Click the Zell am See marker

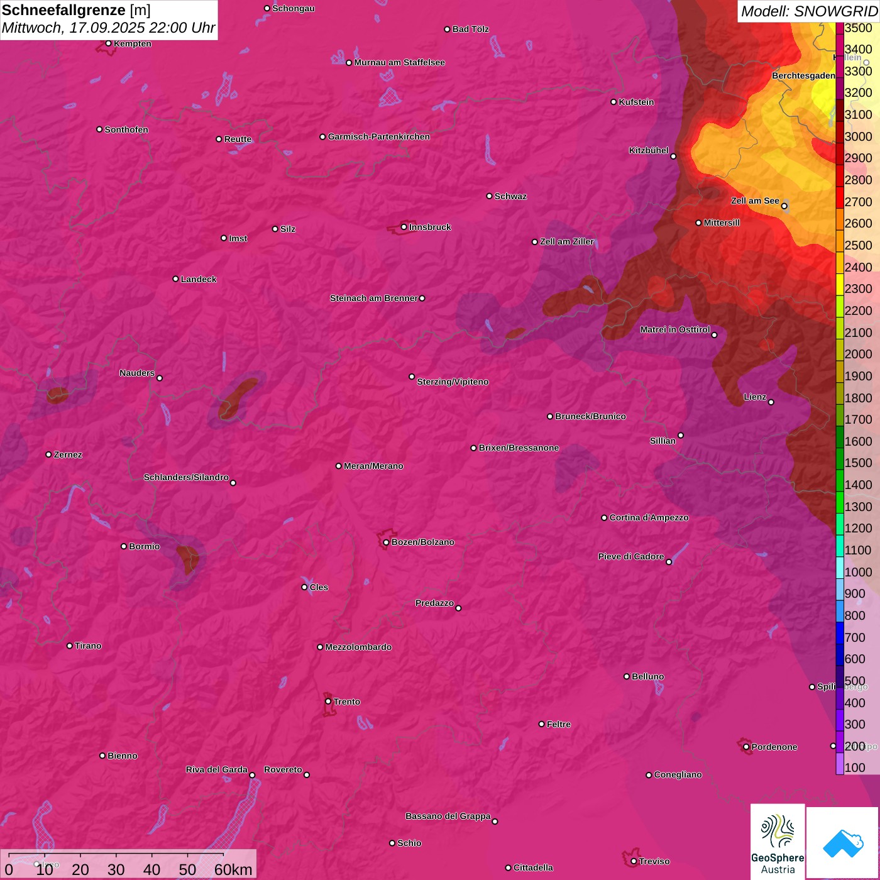click(784, 206)
